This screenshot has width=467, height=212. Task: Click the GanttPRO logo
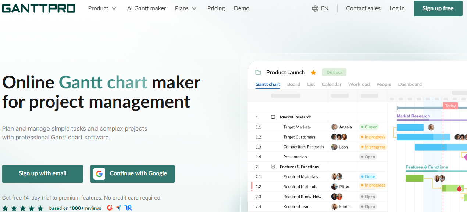(x=39, y=8)
